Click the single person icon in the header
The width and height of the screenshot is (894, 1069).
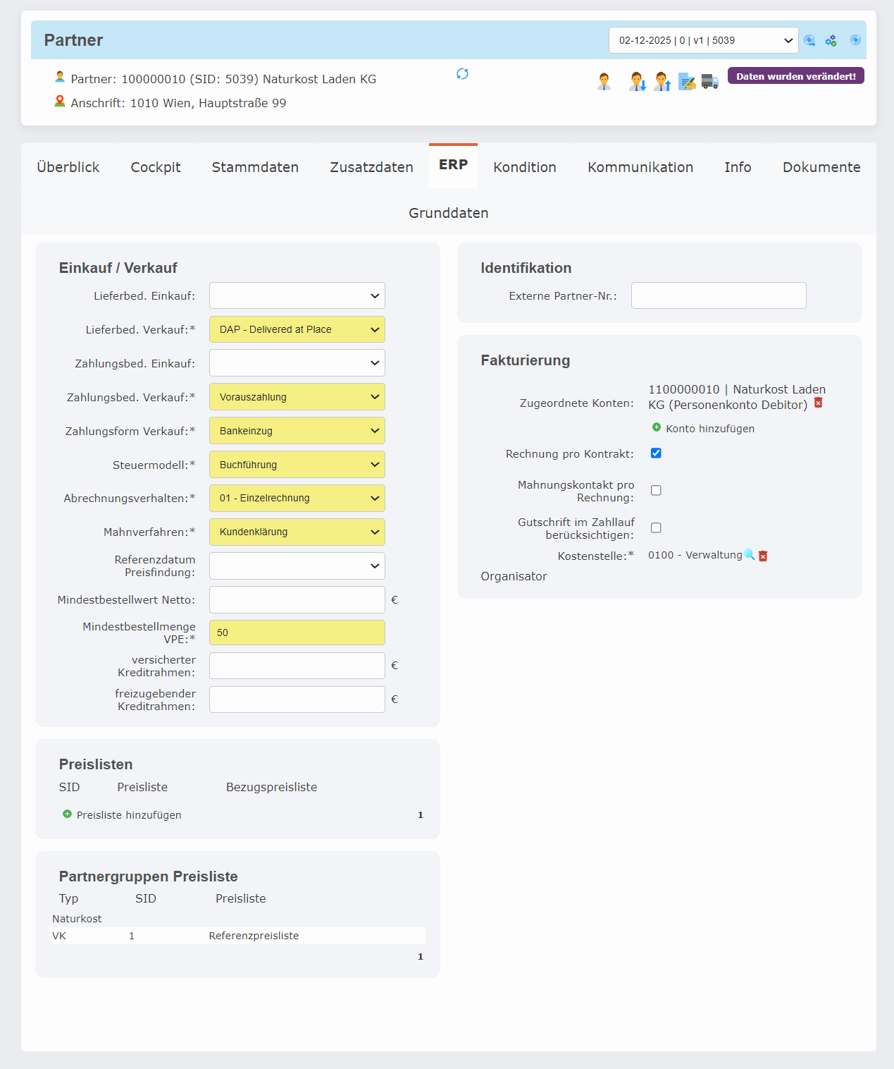(x=603, y=81)
